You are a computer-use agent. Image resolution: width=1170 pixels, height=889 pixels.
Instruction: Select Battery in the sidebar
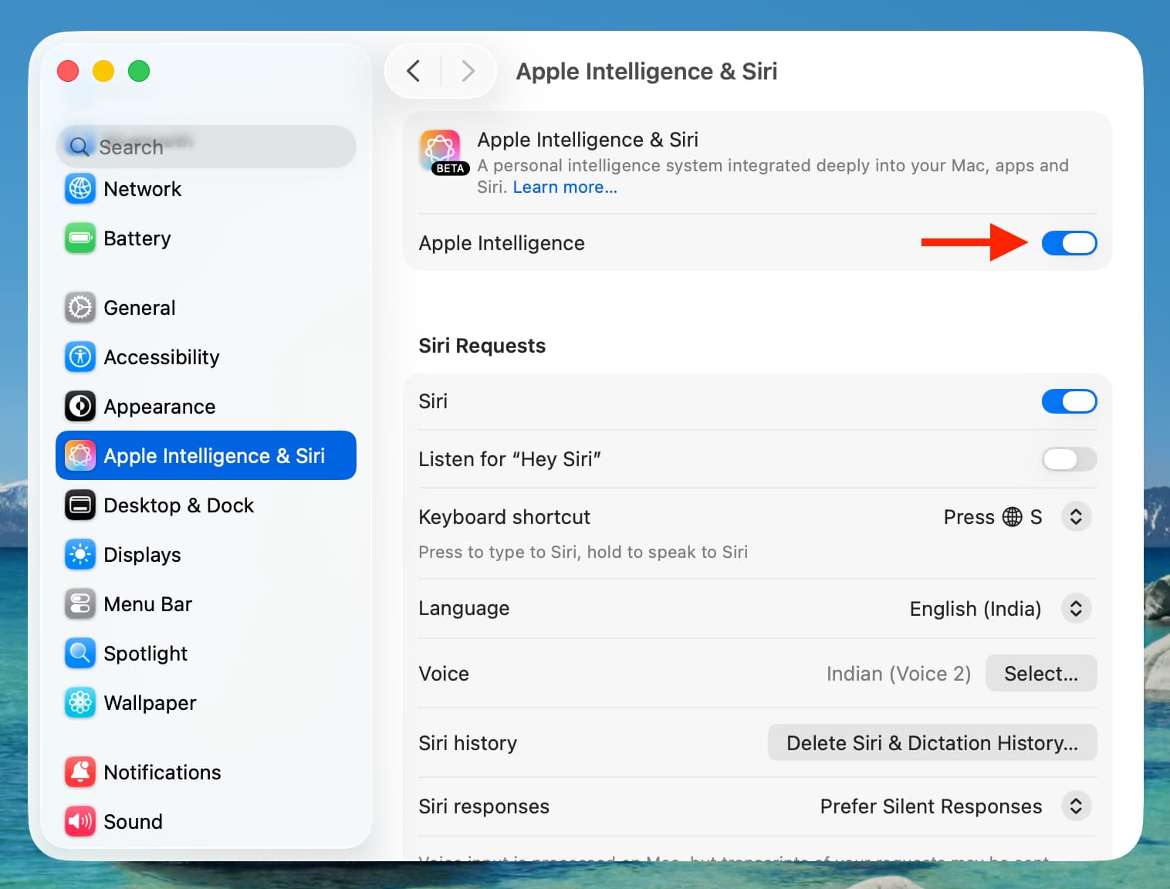tap(206, 238)
